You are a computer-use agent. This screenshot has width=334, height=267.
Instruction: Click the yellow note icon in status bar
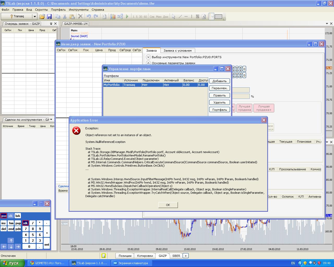tap(104, 256)
